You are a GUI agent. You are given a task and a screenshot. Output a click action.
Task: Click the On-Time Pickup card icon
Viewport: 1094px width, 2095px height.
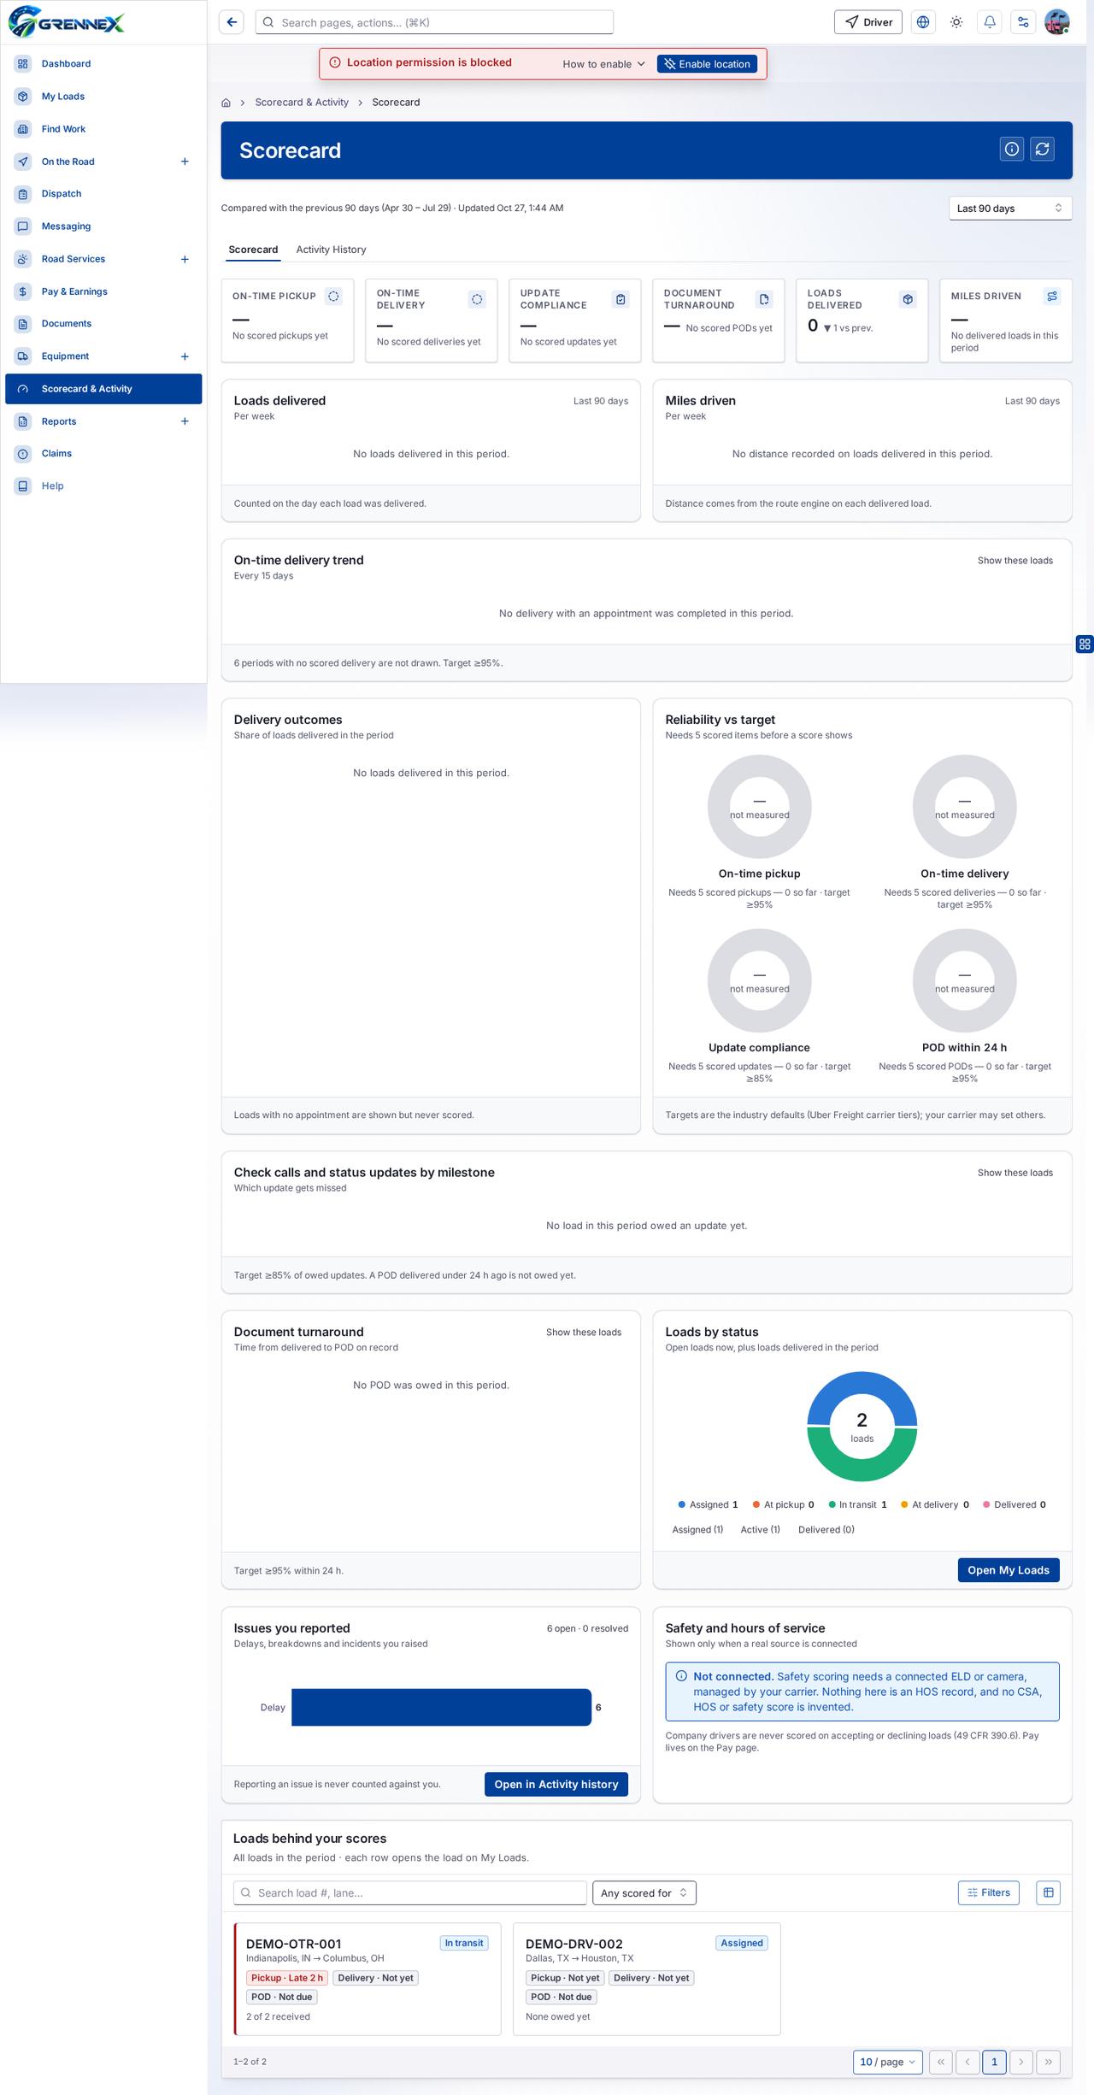334,297
